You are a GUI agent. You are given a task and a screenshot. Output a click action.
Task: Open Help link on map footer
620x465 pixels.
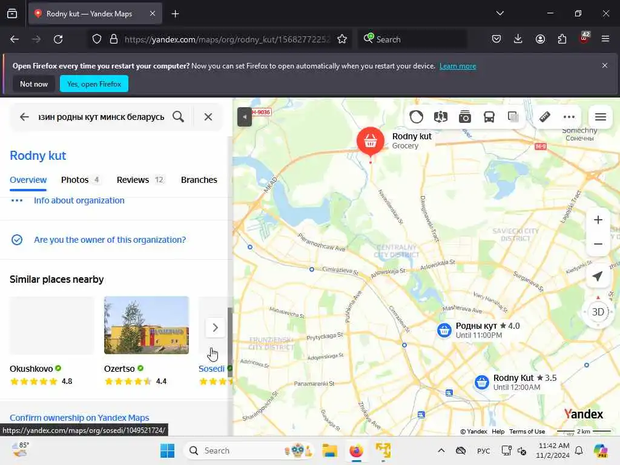(498, 431)
